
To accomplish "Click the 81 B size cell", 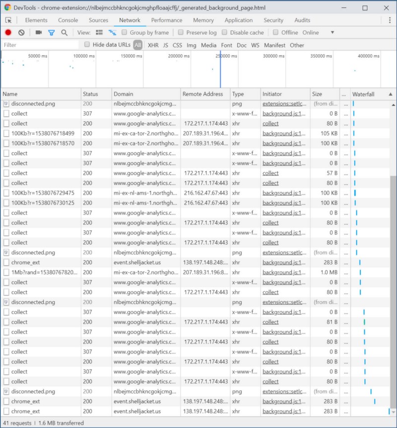I will pyautogui.click(x=325, y=322).
